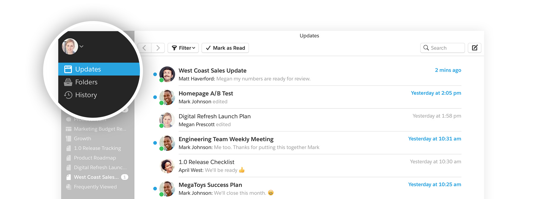This screenshot has height=199, width=545.
Task: Select the Updates sidebar tab
Action: pos(88,69)
